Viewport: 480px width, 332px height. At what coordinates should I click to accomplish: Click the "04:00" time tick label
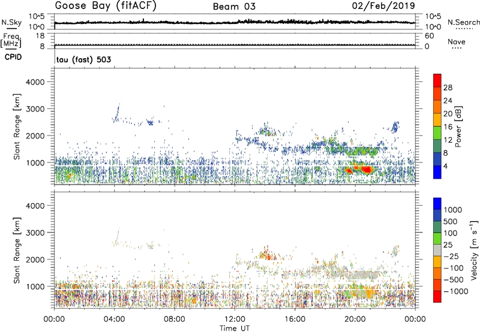(114, 319)
